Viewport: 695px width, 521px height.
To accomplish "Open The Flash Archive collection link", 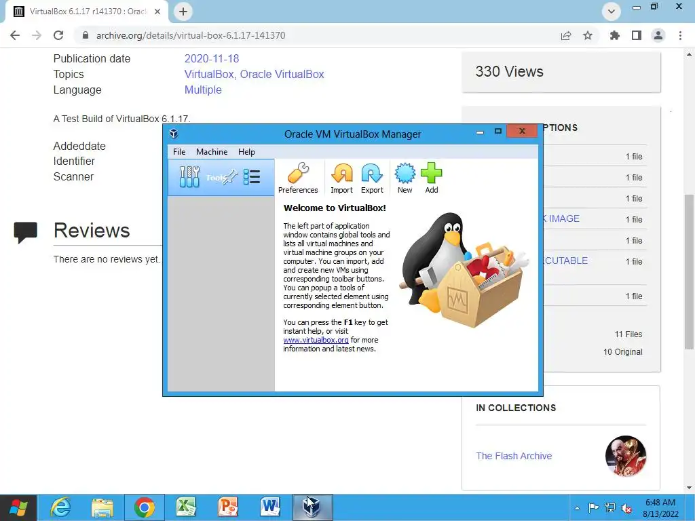I will tap(514, 456).
